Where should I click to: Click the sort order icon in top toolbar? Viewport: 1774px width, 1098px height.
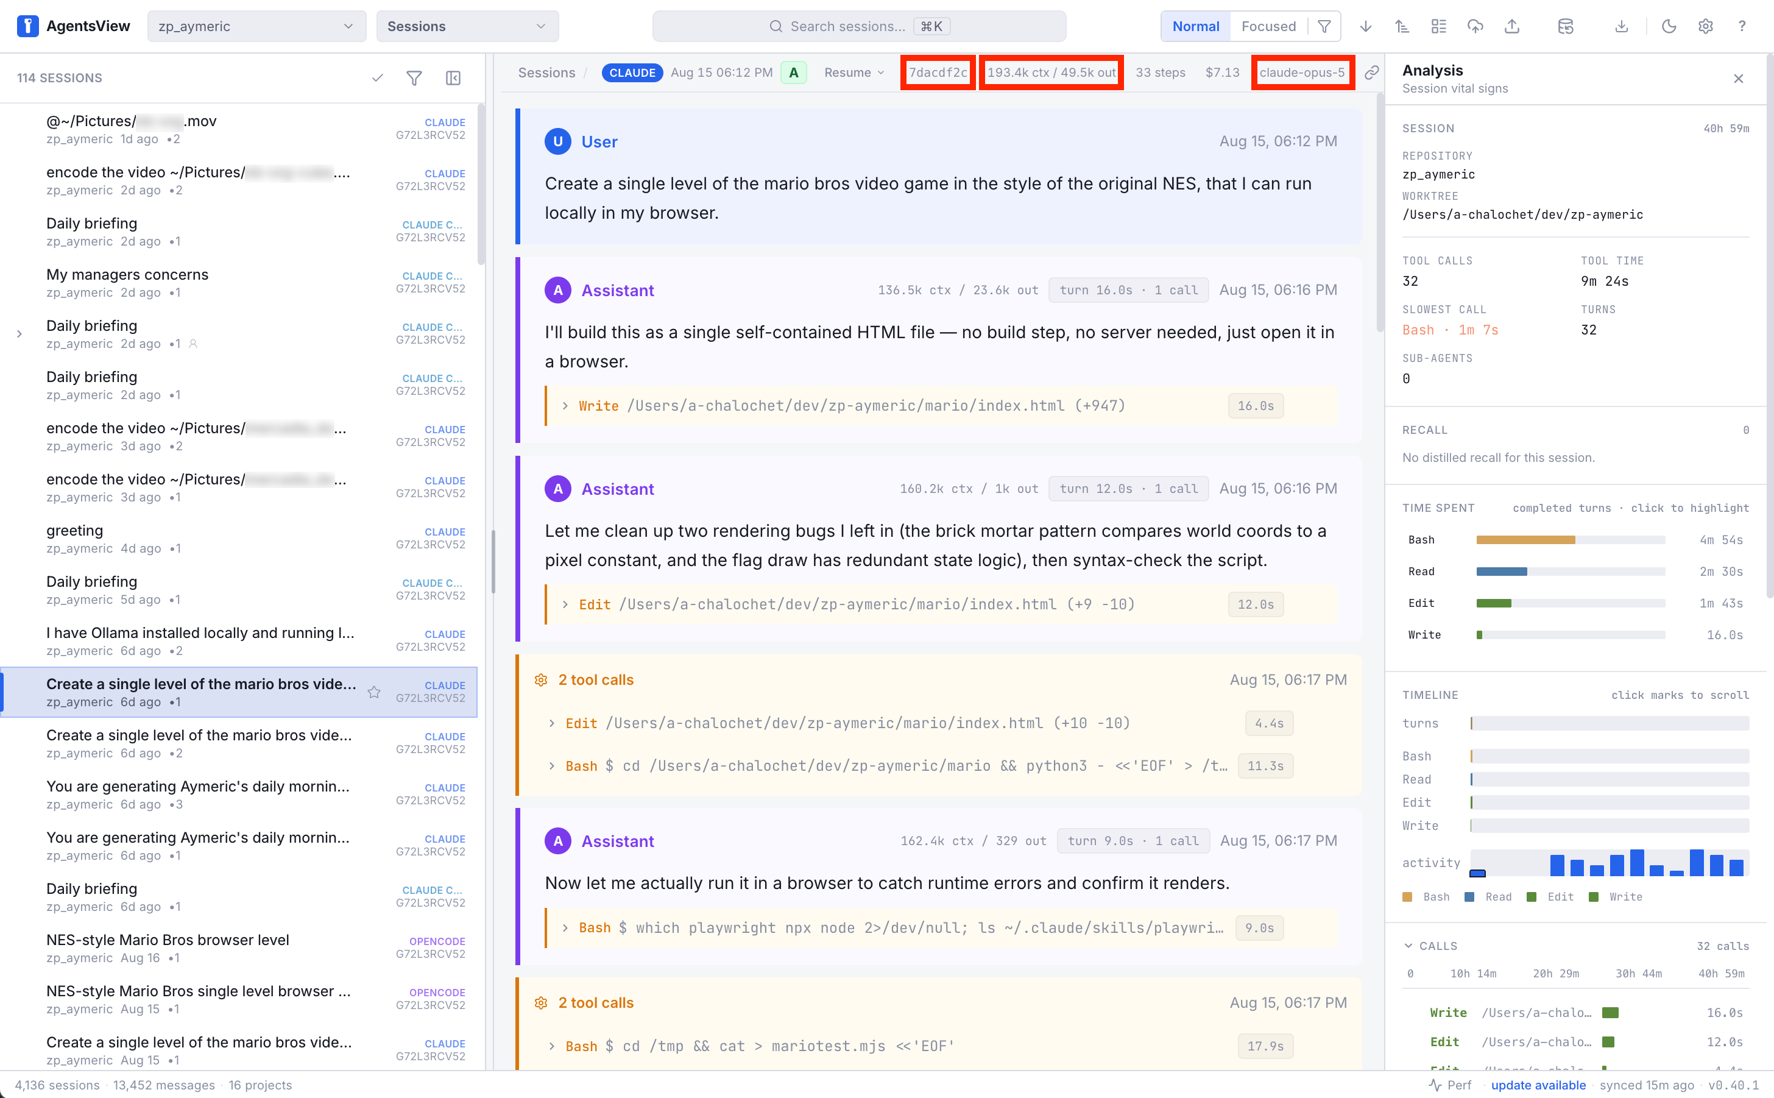coord(1402,26)
